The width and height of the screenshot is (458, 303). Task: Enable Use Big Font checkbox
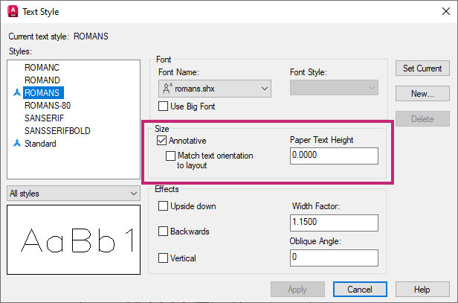(x=164, y=107)
